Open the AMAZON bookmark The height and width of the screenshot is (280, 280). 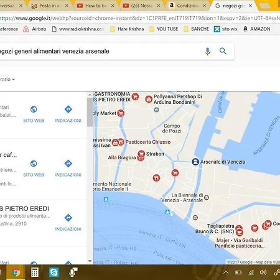point(256,29)
